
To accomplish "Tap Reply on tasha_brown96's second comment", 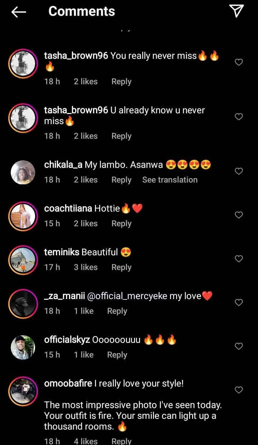I will click(x=121, y=136).
